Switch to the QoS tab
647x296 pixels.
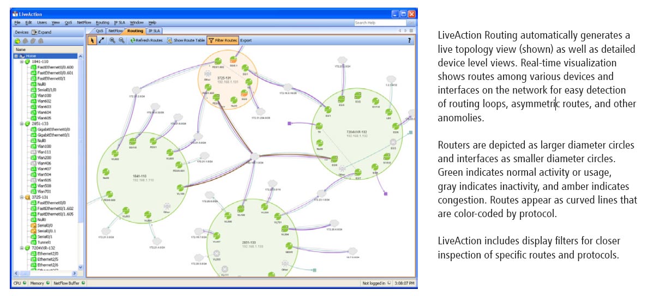(x=99, y=31)
